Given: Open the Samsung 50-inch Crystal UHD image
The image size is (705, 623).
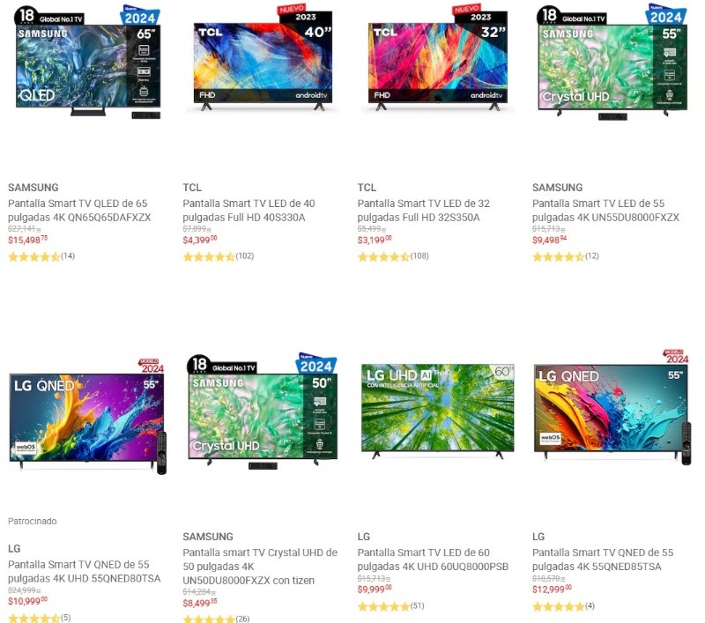Looking at the screenshot, I should pos(263,412).
